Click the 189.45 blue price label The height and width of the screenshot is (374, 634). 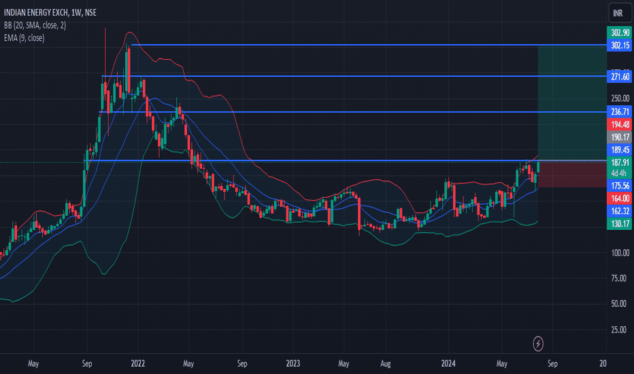pyautogui.click(x=620, y=150)
